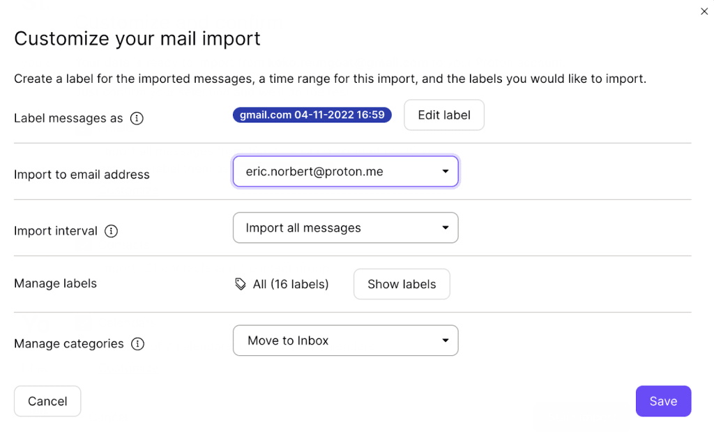Click the caret arrow in the email address dropdown
714x438 pixels.
tap(446, 172)
